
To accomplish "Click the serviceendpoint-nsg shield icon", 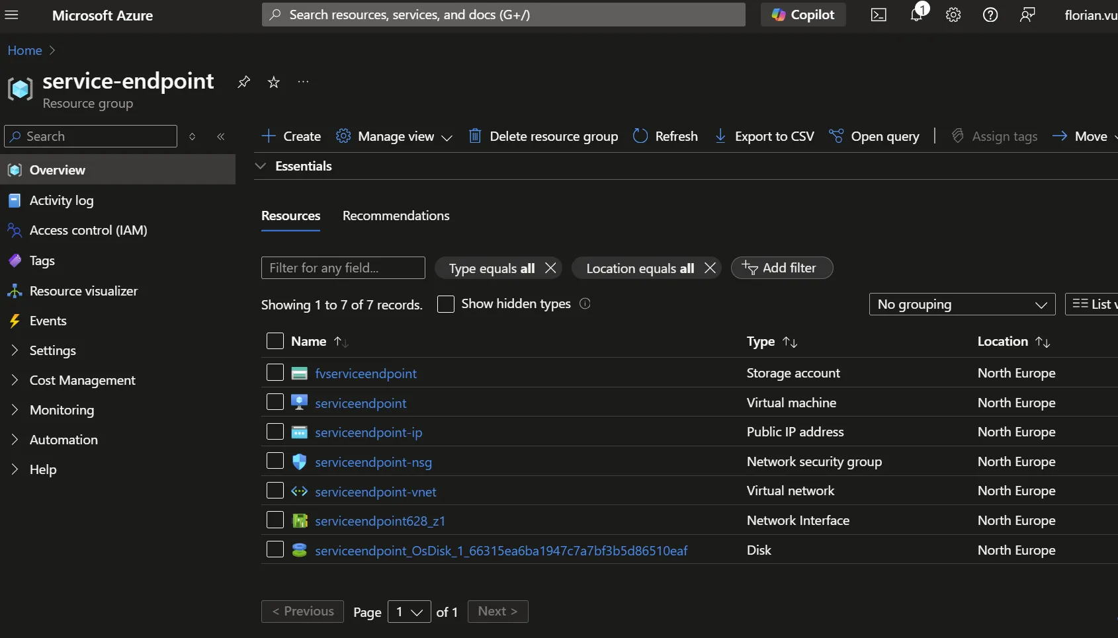I will point(299,461).
